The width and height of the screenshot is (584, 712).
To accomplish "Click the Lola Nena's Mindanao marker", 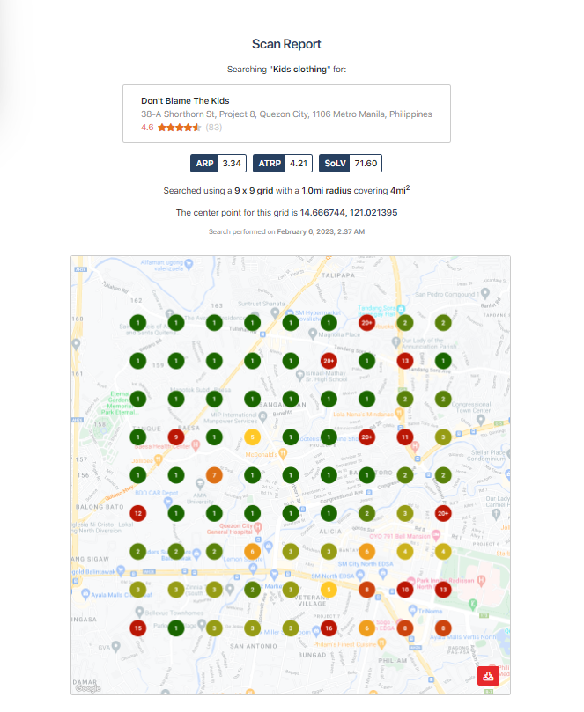I will pos(399,414).
